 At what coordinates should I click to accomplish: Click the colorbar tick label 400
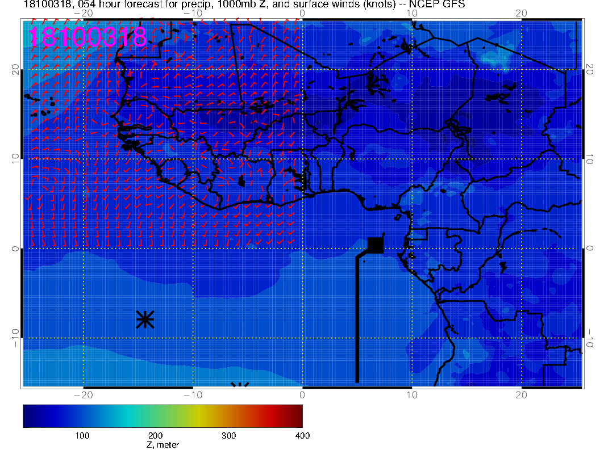click(303, 436)
